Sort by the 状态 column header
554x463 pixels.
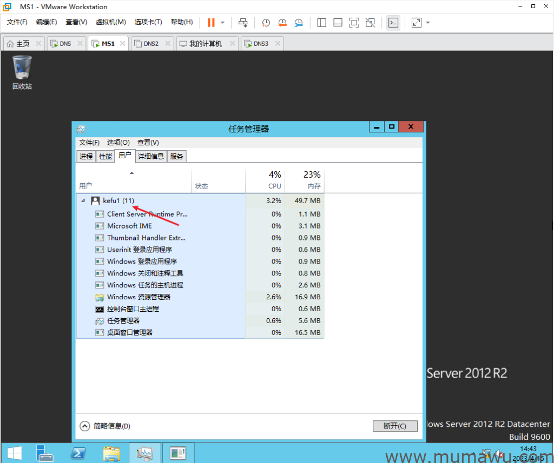[x=219, y=181]
